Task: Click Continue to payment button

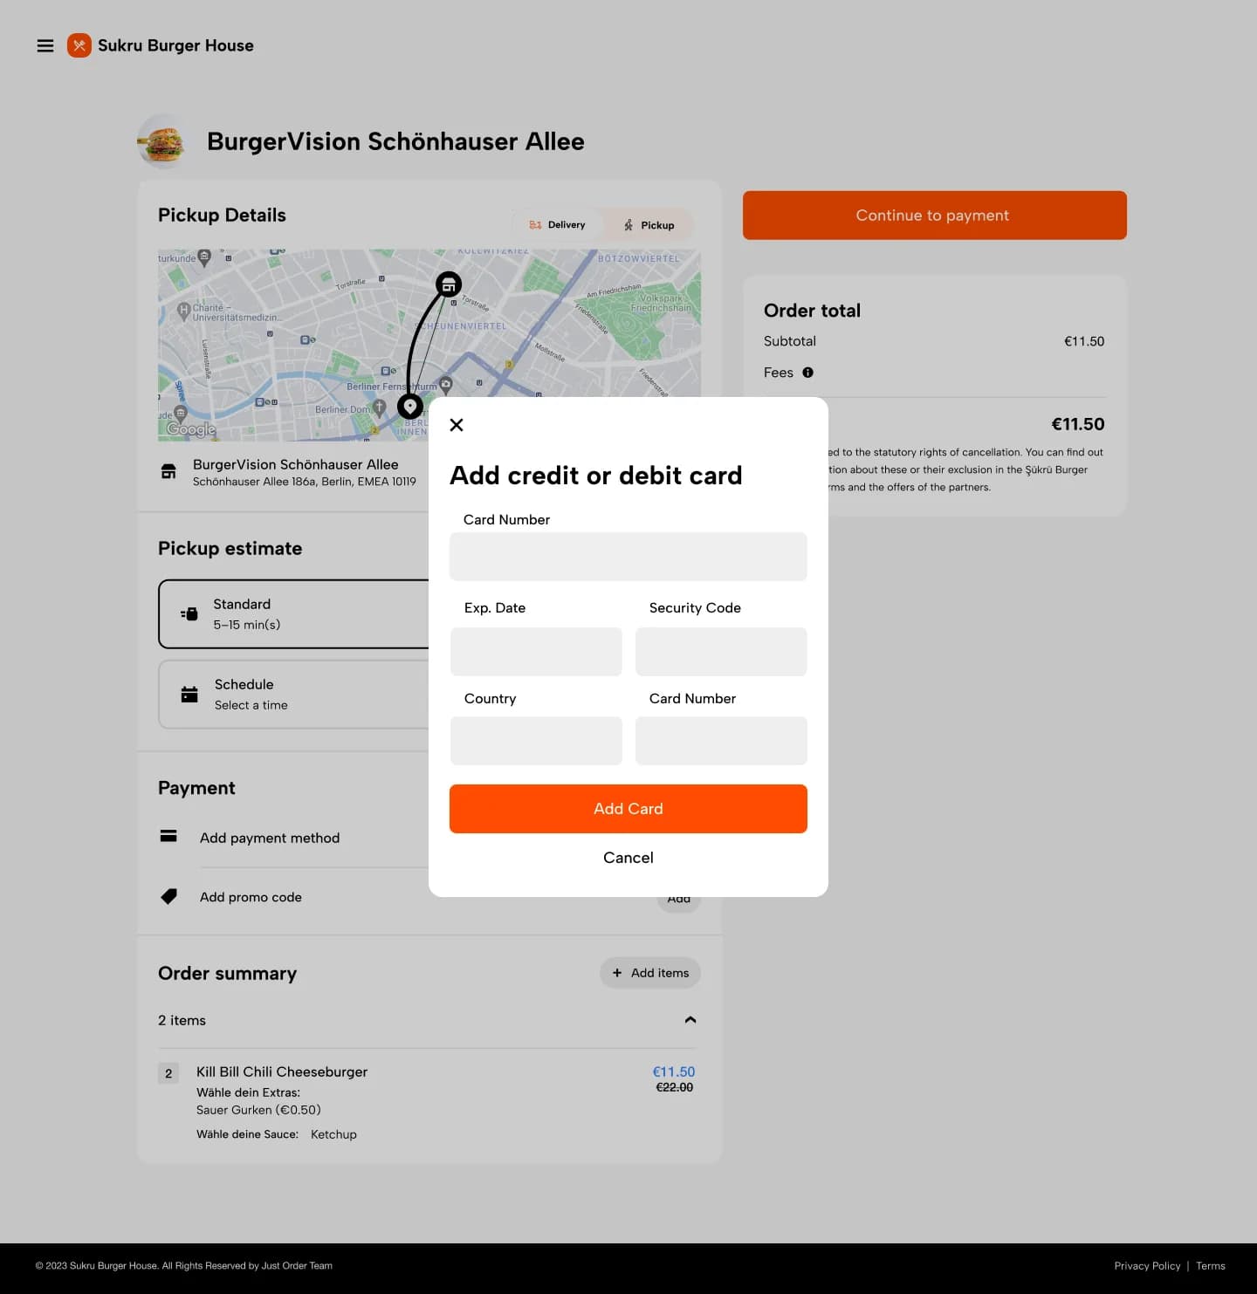Action: pyautogui.click(x=935, y=216)
